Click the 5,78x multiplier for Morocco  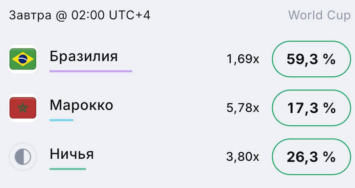(243, 108)
